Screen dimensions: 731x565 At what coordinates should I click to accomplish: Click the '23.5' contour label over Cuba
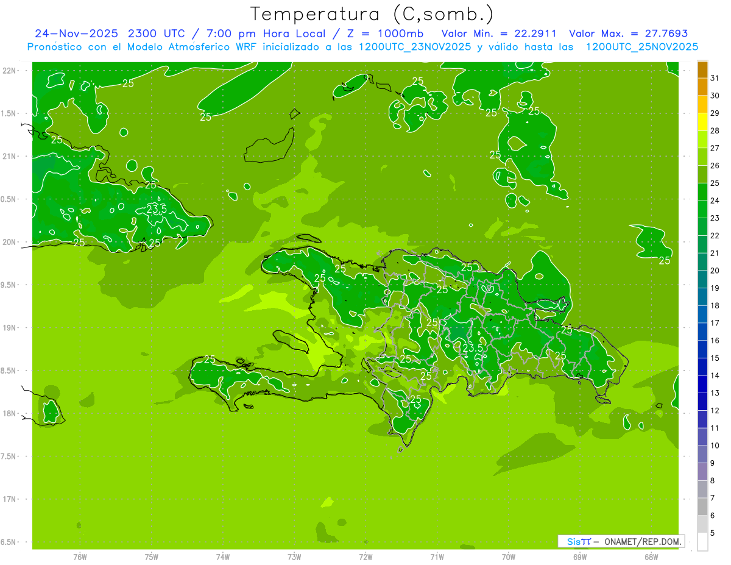point(157,209)
